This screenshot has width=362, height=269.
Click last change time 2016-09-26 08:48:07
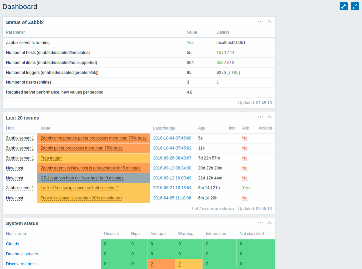coord(172,158)
